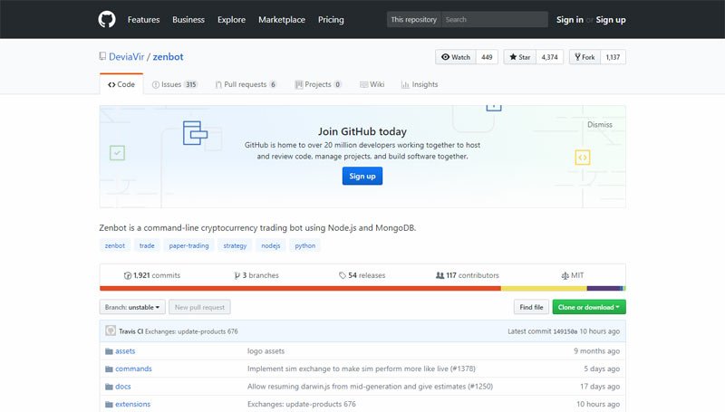Click the commits history clock icon
725x412 pixels.
pyautogui.click(x=128, y=276)
